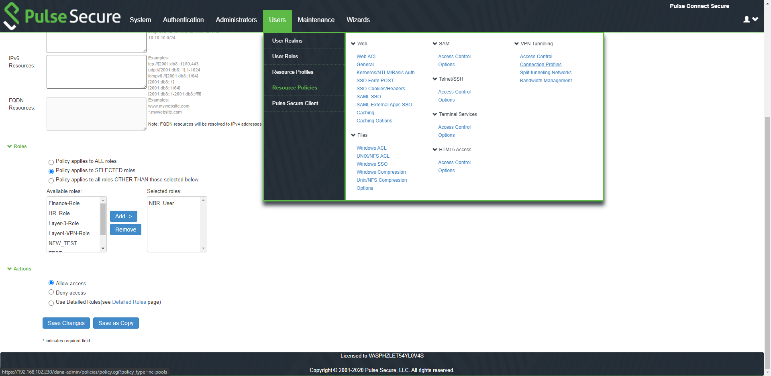Open SAML External Apps SSO policies
This screenshot has width=771, height=376.
[384, 105]
